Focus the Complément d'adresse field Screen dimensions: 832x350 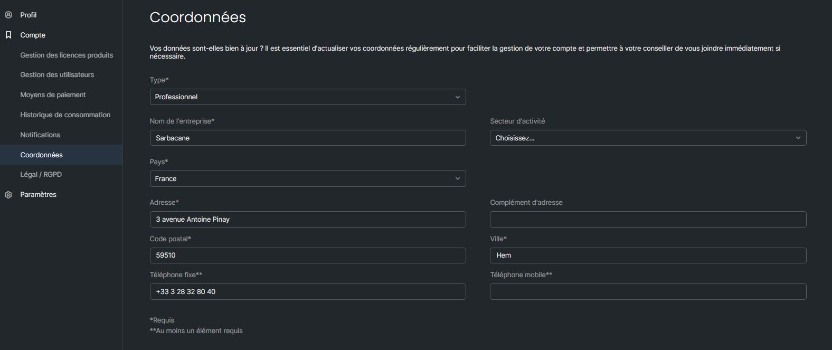(x=648, y=220)
